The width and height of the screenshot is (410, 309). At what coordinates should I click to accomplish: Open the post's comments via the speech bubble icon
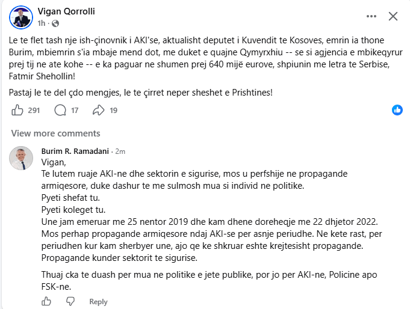(x=60, y=110)
